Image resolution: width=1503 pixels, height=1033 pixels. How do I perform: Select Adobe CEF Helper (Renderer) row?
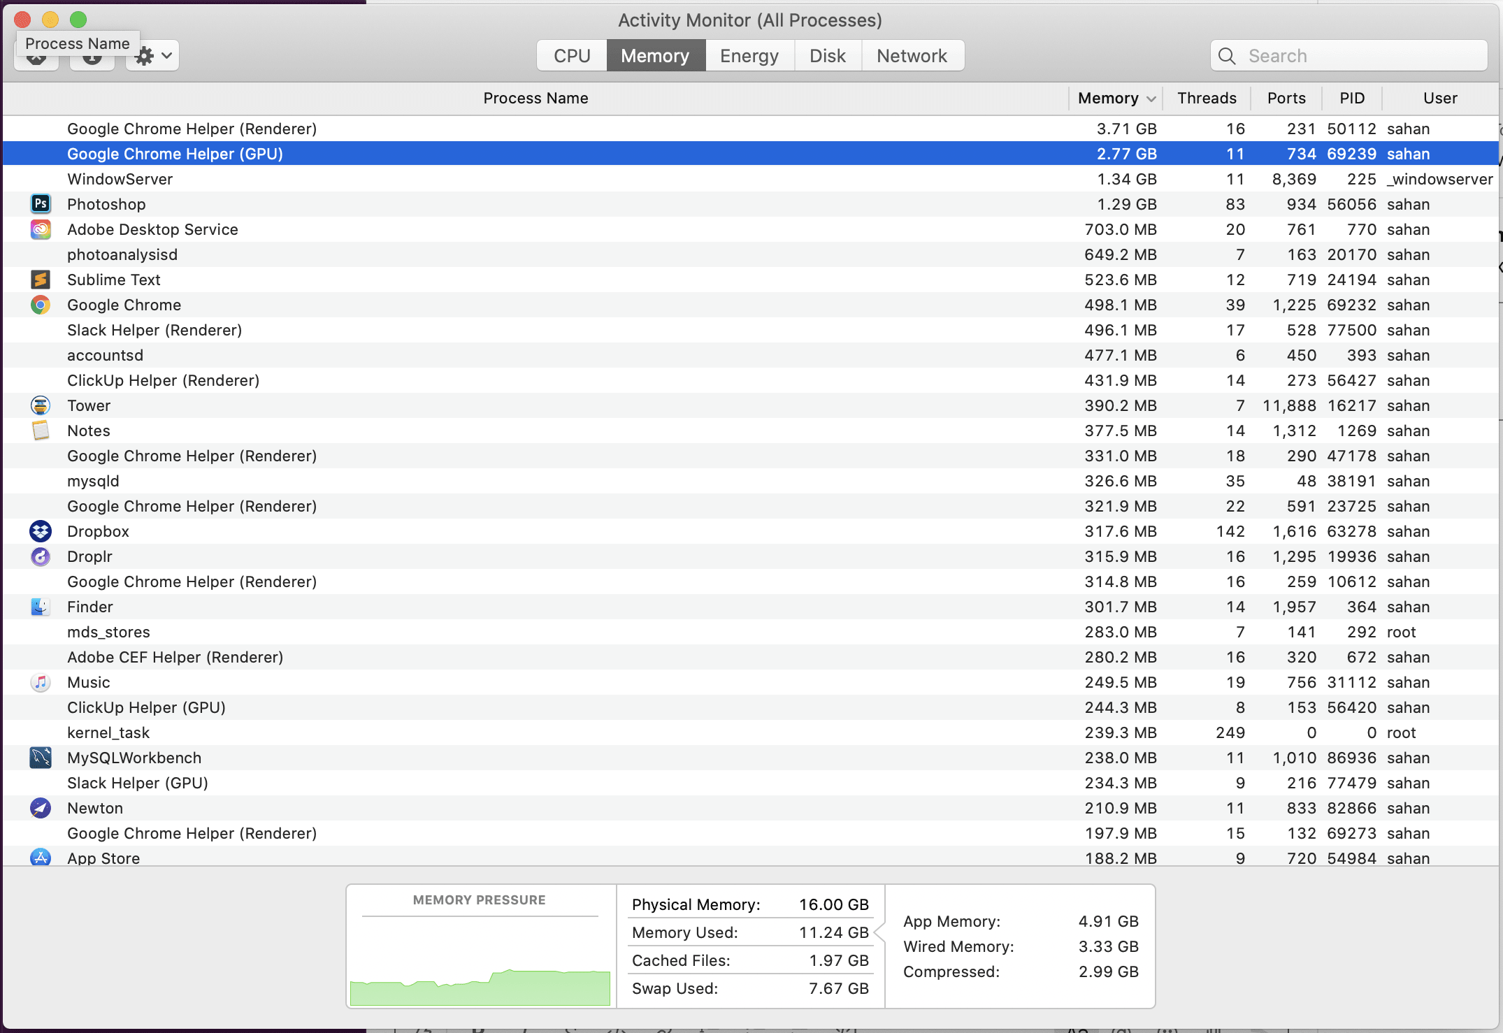[x=751, y=657]
